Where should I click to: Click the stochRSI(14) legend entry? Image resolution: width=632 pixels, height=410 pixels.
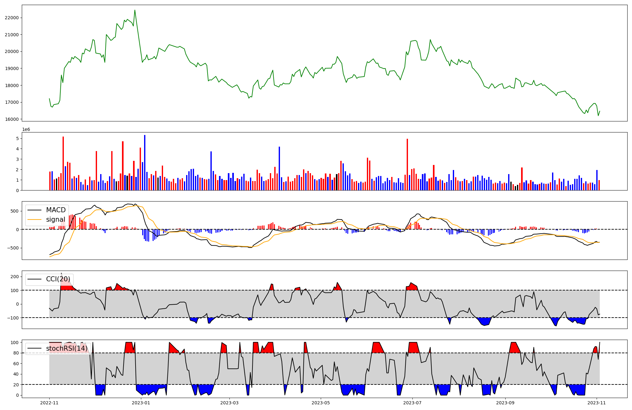click(x=67, y=348)
